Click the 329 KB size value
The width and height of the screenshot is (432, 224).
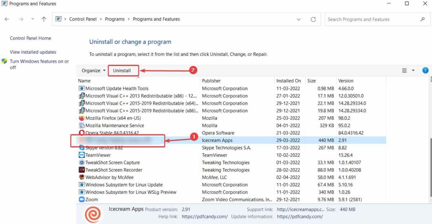327,126
